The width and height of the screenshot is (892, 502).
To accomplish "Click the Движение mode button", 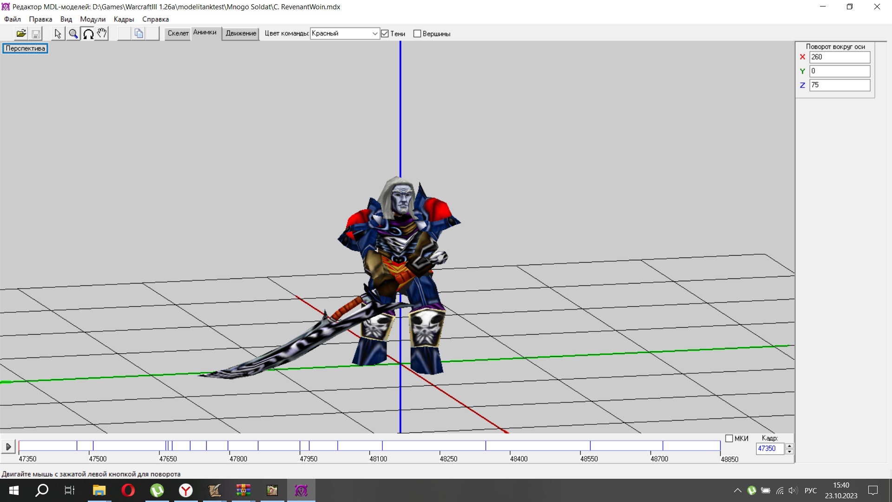I will pos(241,33).
